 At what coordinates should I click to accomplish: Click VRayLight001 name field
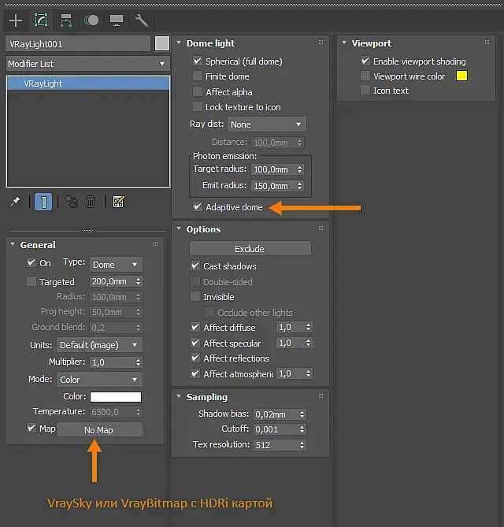(78, 44)
